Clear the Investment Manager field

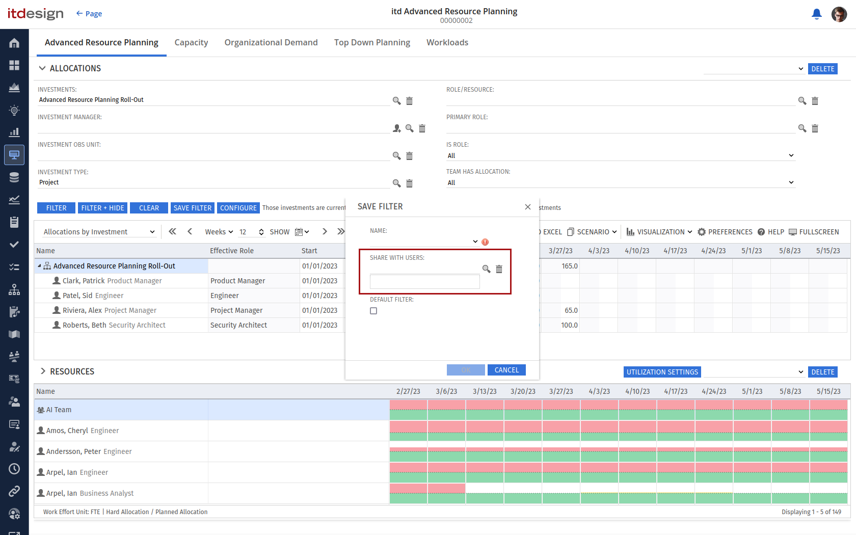[422, 128]
